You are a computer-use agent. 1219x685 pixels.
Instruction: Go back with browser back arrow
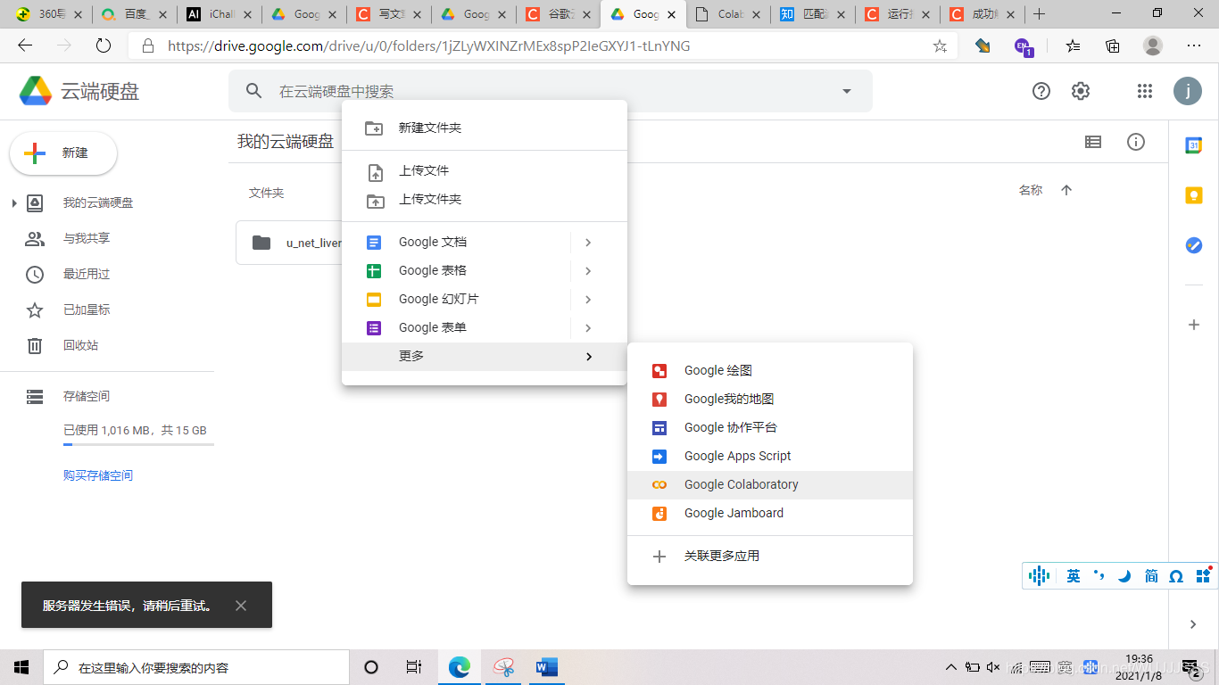tap(25, 45)
